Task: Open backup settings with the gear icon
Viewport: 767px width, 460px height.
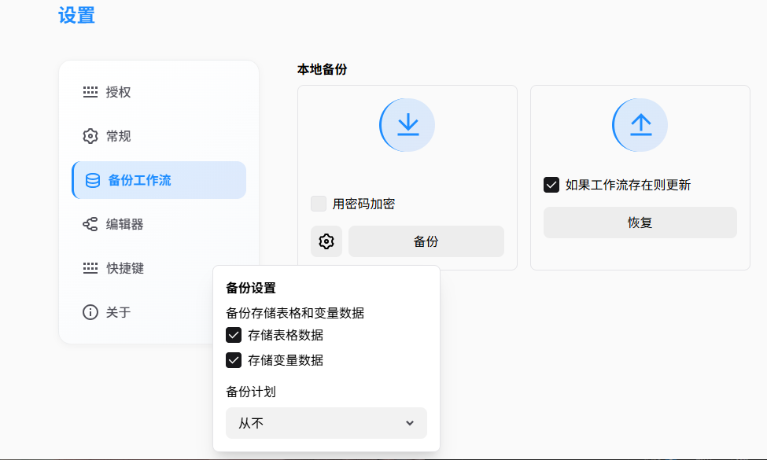Action: click(x=326, y=241)
